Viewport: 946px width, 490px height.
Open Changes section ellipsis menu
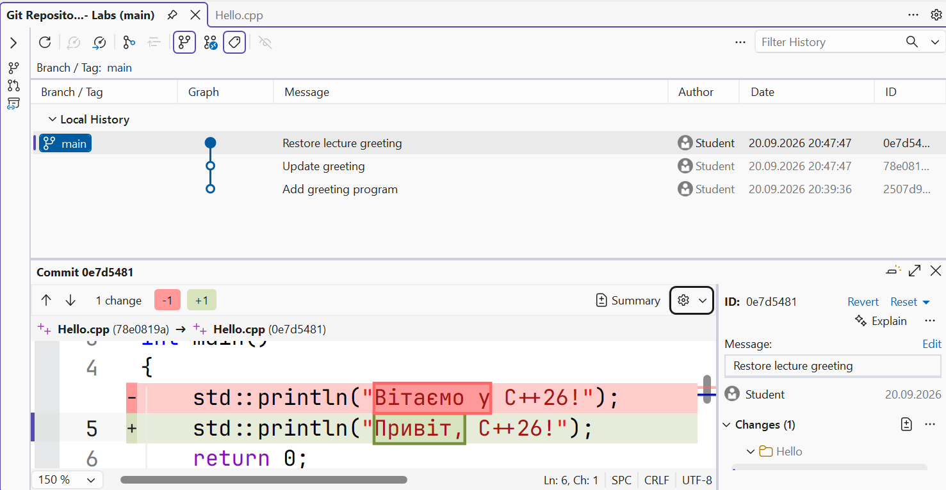930,424
